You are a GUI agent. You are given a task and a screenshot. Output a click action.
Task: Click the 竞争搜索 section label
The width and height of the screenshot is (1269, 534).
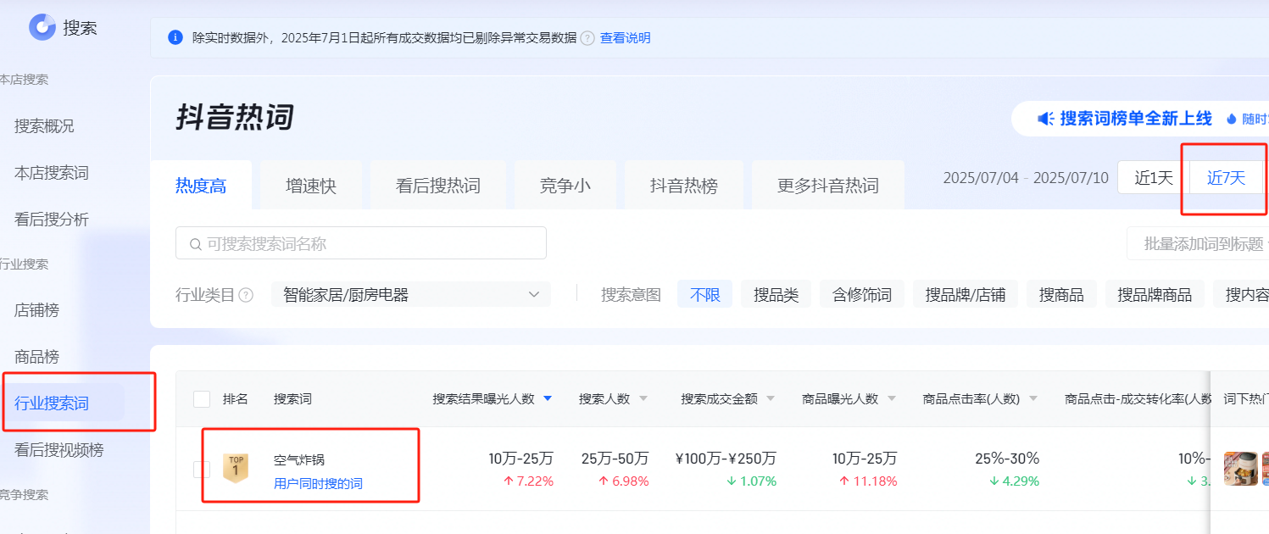tap(24, 494)
